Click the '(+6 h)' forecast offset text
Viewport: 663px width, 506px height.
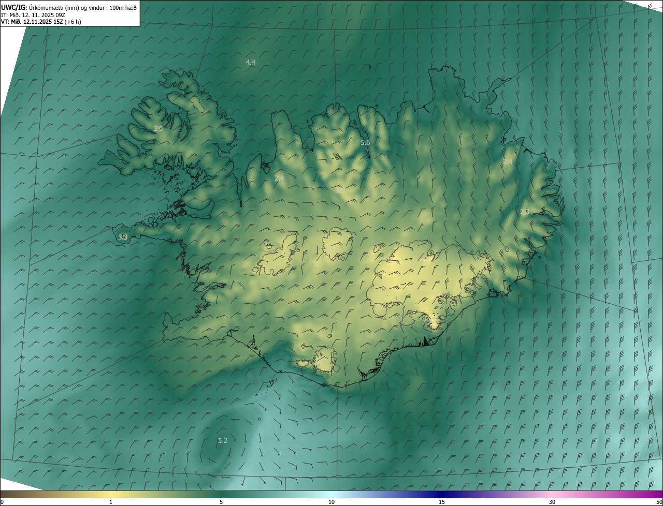[x=73, y=22]
